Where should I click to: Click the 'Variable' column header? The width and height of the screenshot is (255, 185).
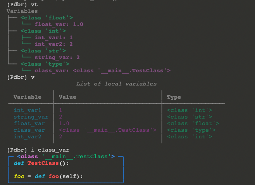28,97
